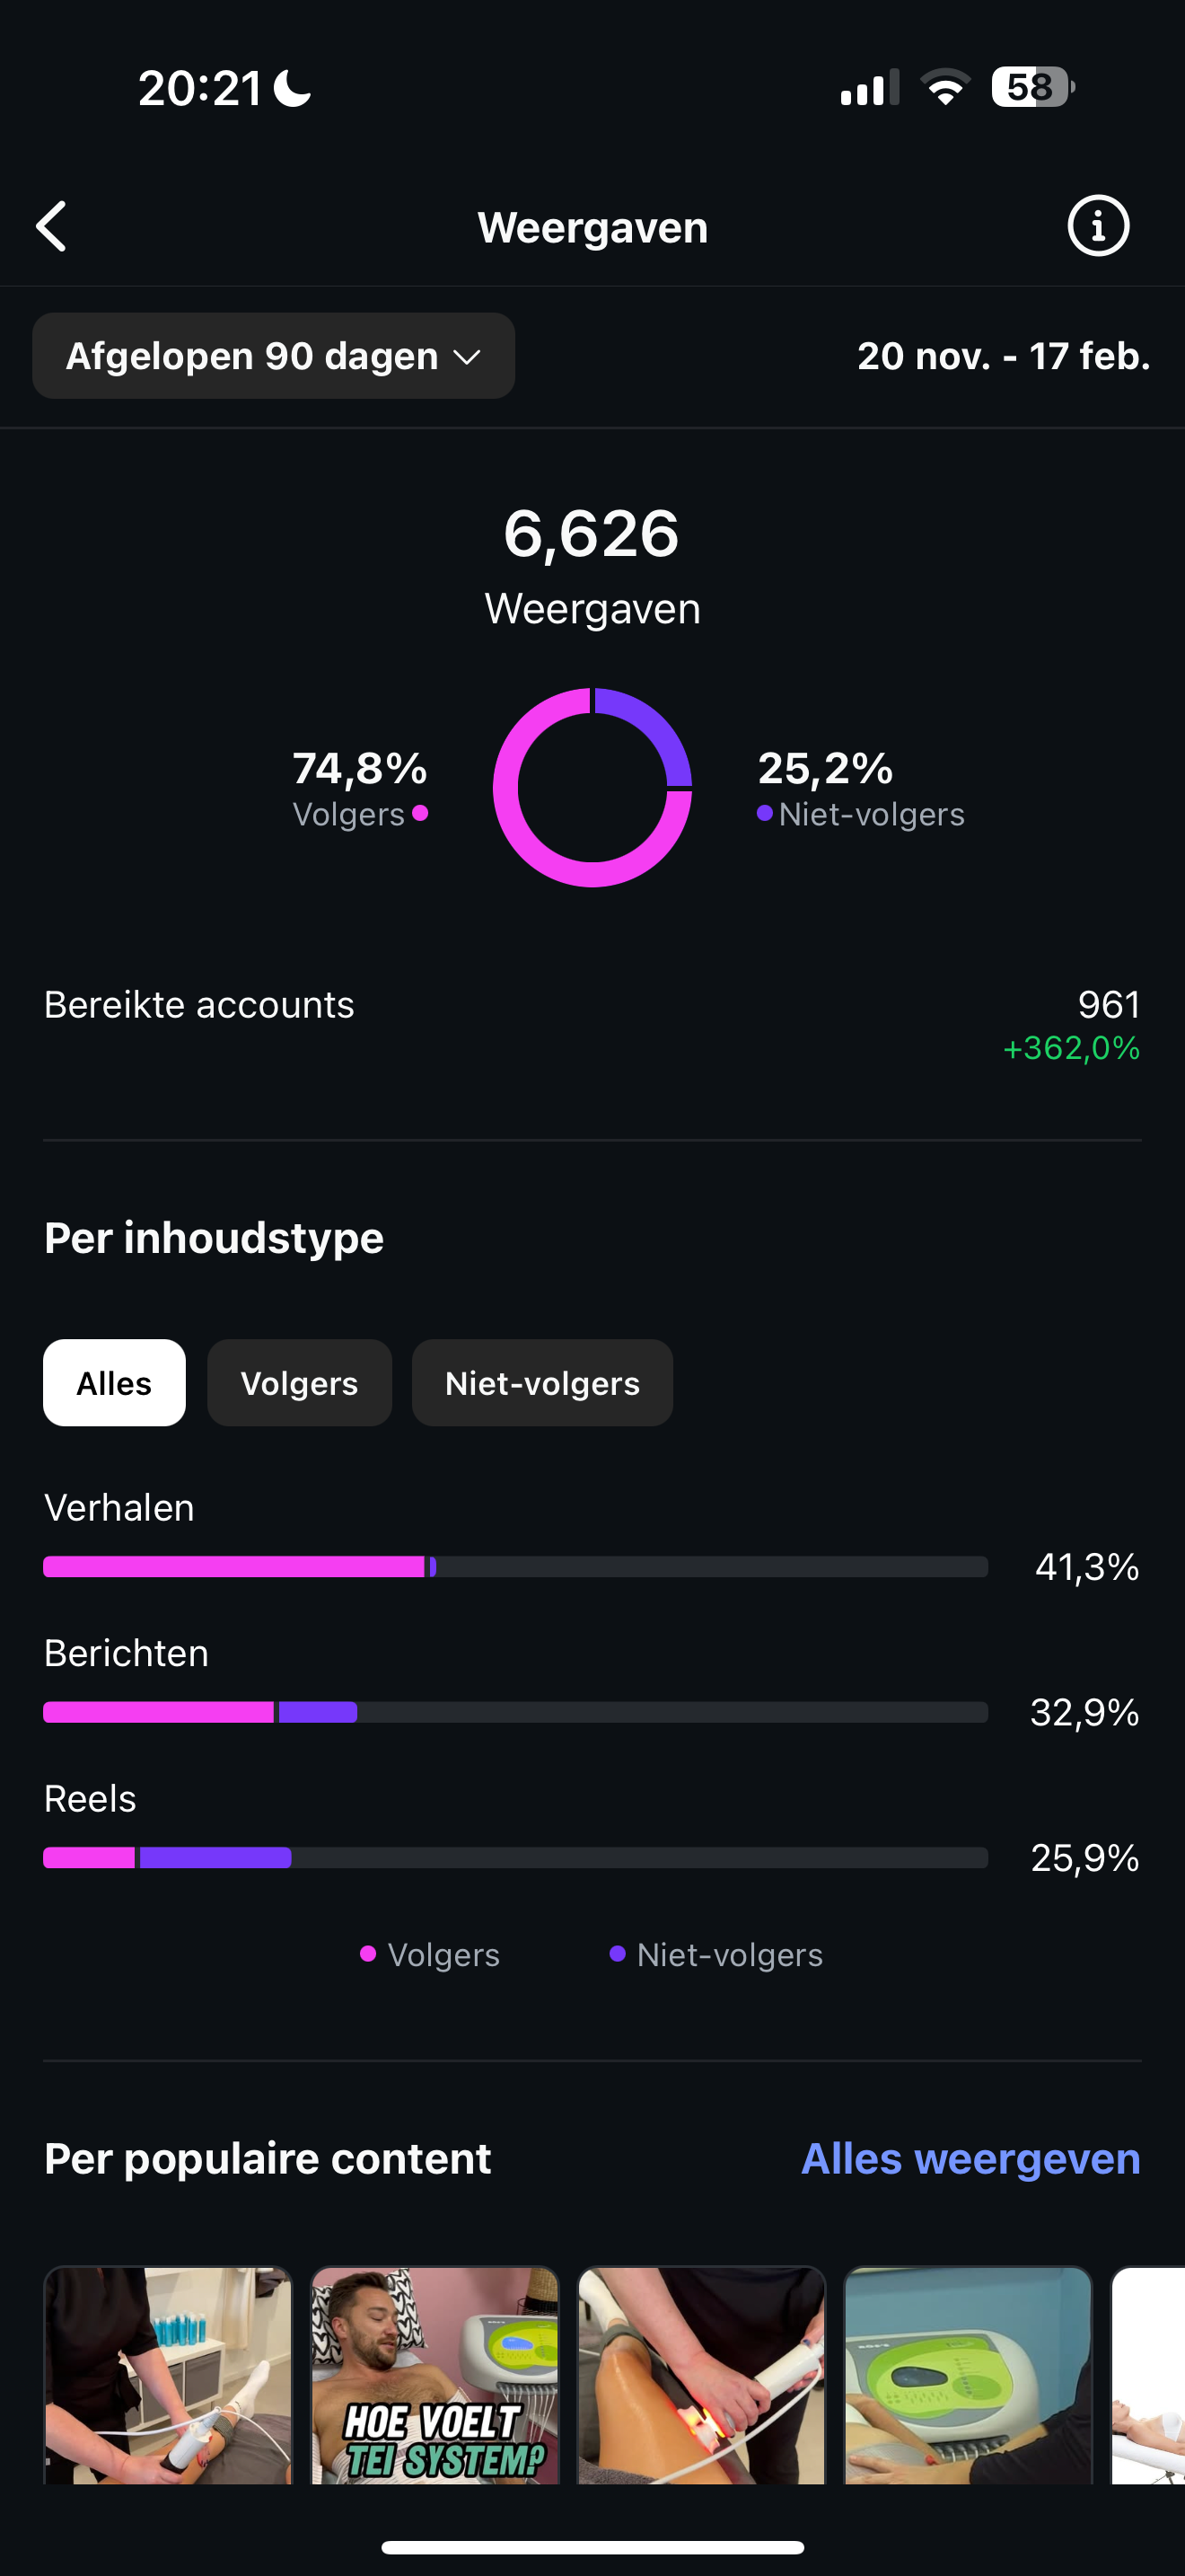Tap the moon focus mode icon
This screenshot has width=1185, height=2576.
tap(293, 88)
